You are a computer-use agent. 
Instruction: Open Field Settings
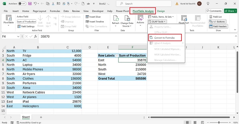(x=26, y=26)
